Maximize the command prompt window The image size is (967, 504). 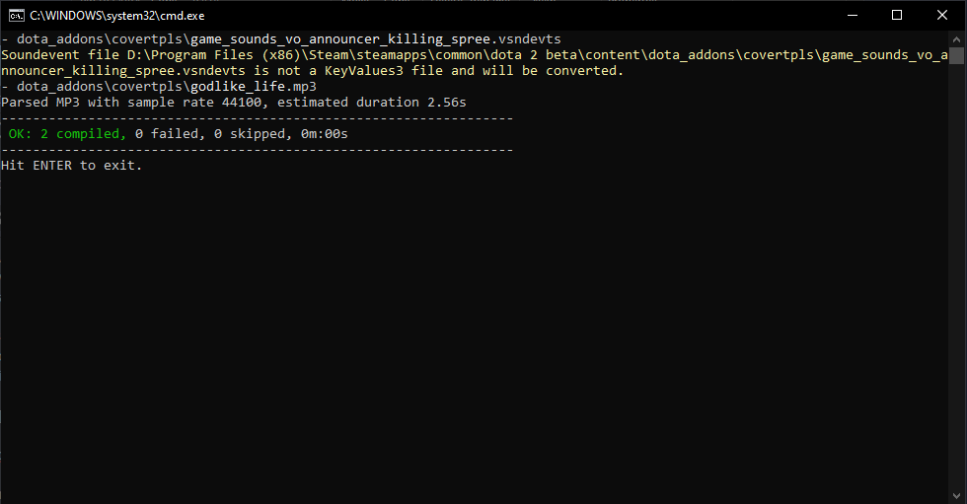(x=897, y=15)
